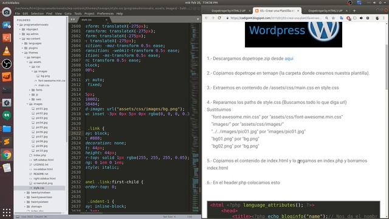
Task: Open the Find menu in Sublime Text
Action: (x=49, y=13)
